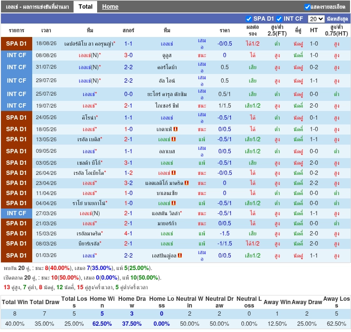Click the red card icon next to เกตาเฟ่
Viewport: 351px width, 332px height.
click(x=175, y=129)
